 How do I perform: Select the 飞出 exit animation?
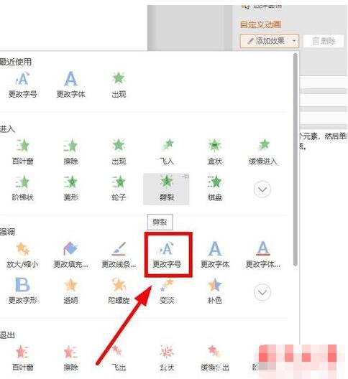[x=119, y=358]
